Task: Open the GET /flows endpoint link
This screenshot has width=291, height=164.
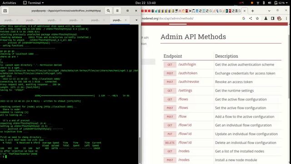Action: click(183, 99)
